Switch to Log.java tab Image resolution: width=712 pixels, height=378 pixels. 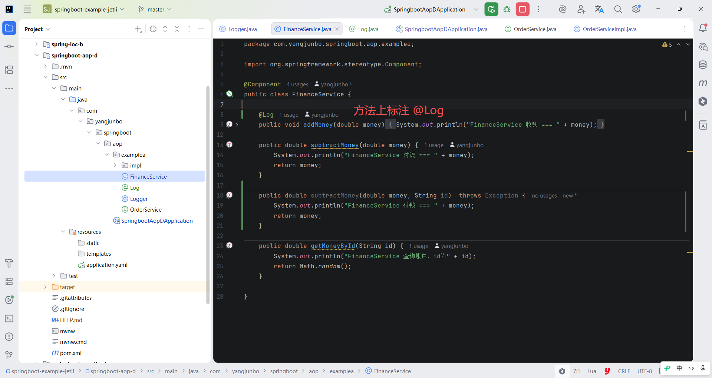pos(364,29)
